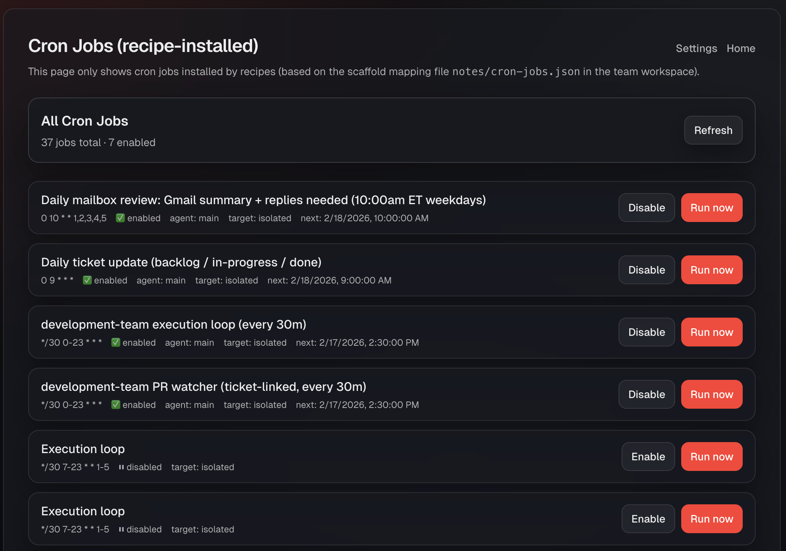Click the paused icon on the second Execution loop
Image resolution: width=786 pixels, height=551 pixels.
point(121,529)
